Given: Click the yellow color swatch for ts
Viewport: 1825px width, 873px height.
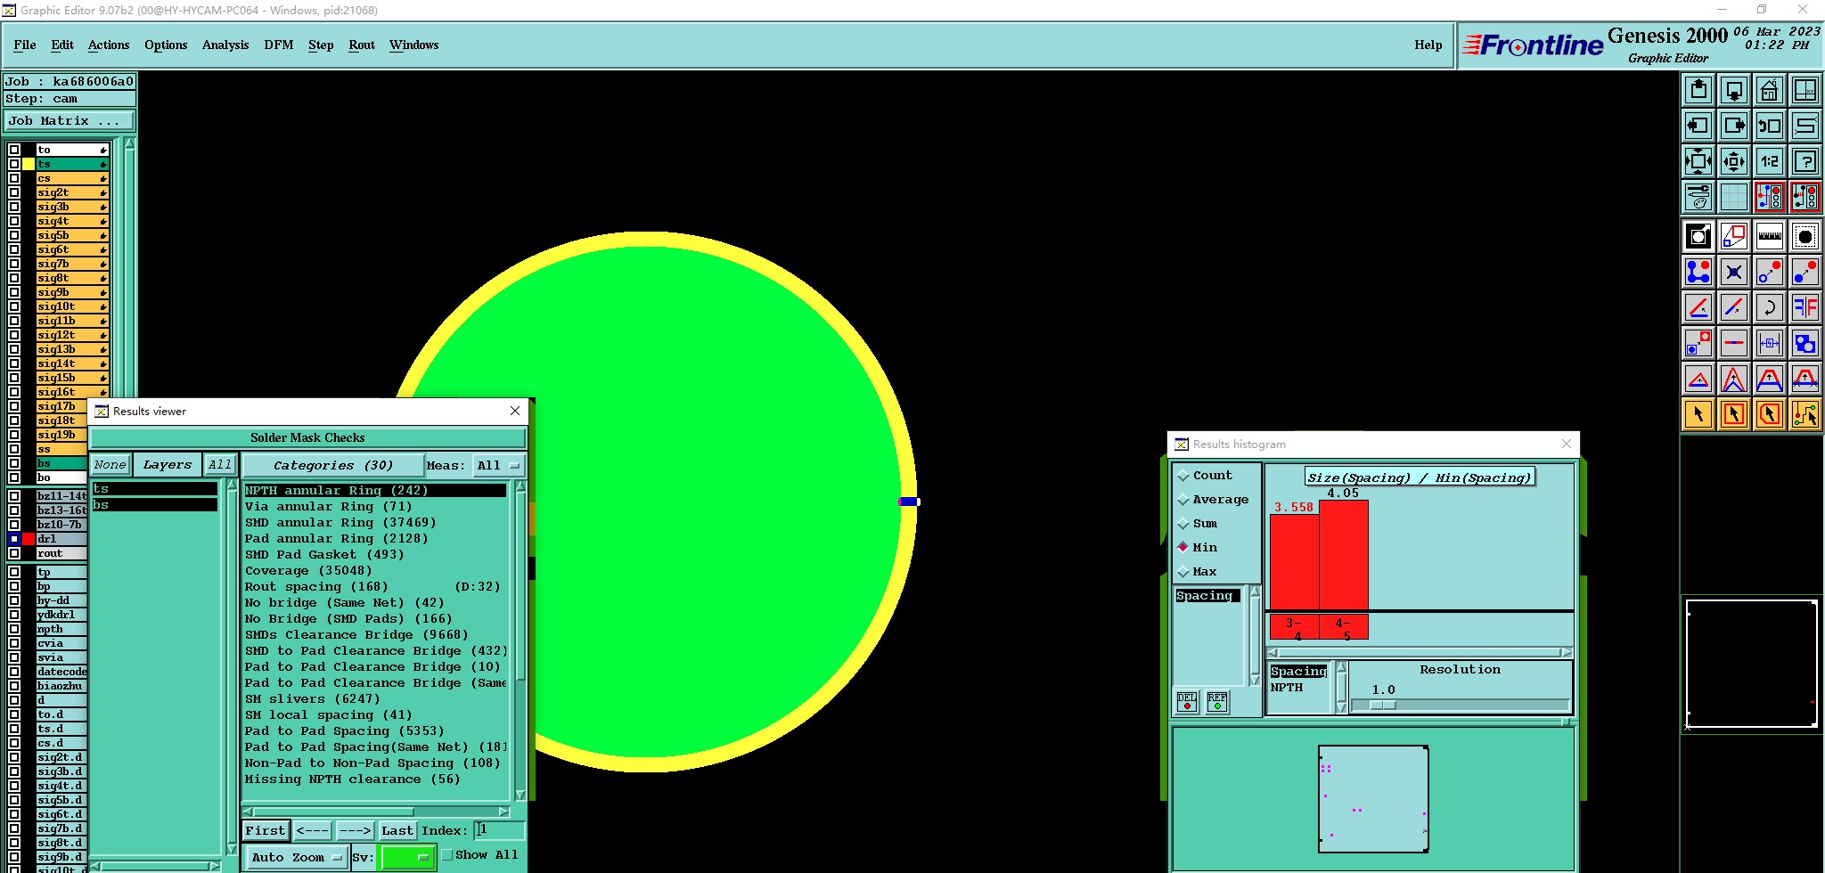Looking at the screenshot, I should click(x=29, y=164).
